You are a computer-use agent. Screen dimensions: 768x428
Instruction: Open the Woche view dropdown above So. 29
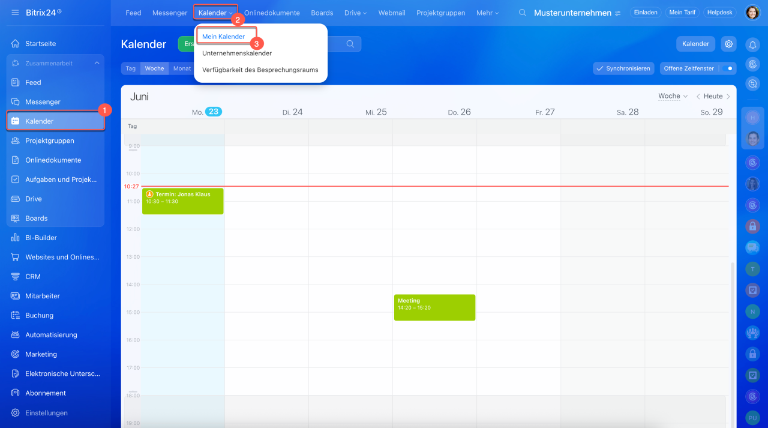(673, 96)
